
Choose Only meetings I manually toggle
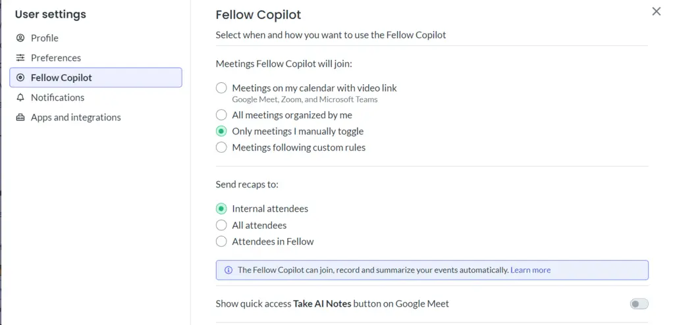coord(221,131)
